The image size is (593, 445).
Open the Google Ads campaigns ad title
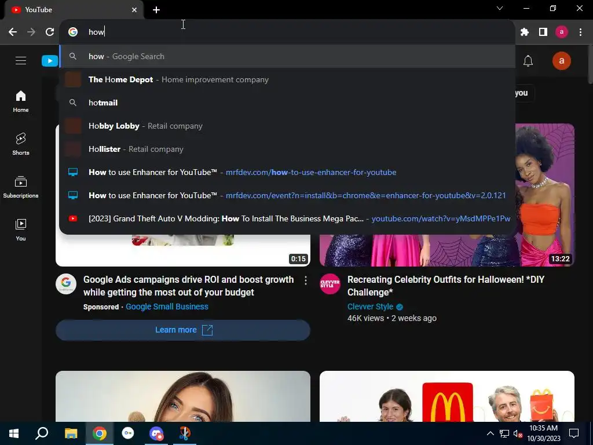[188, 286]
